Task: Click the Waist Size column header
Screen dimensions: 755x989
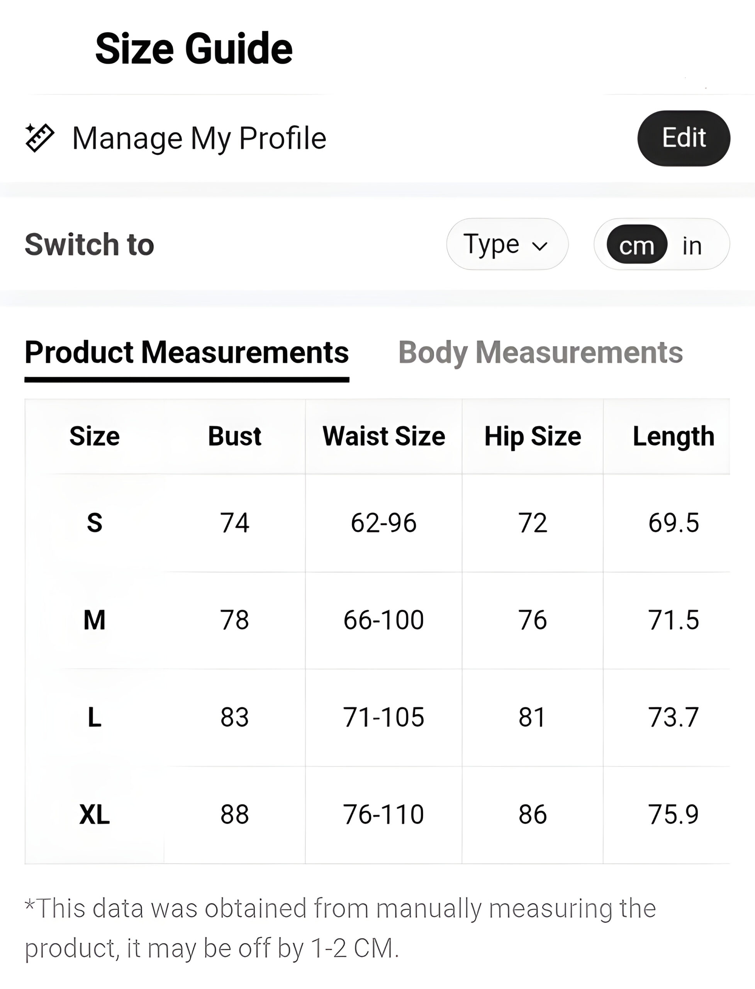Action: click(x=384, y=436)
